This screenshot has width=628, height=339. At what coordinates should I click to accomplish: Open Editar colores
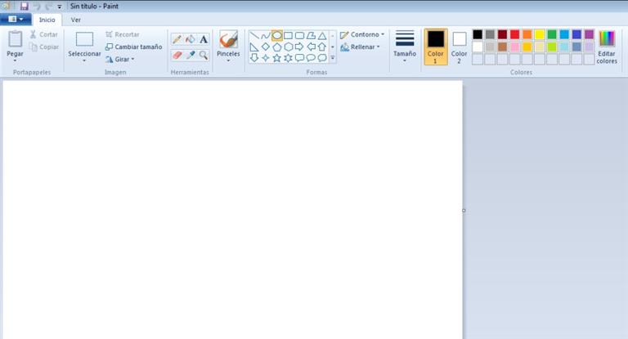click(x=607, y=47)
